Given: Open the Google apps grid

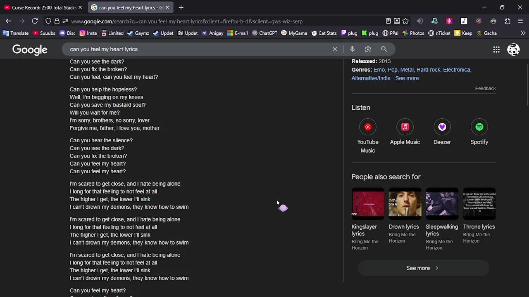Looking at the screenshot, I should tap(496, 49).
